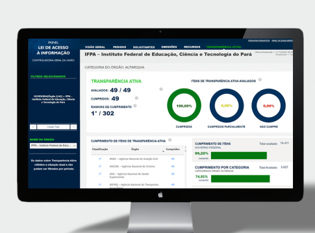This screenshot has height=233, width=315.
Task: Click the 49 value in the ANCINE row
Action: coord(173,166)
